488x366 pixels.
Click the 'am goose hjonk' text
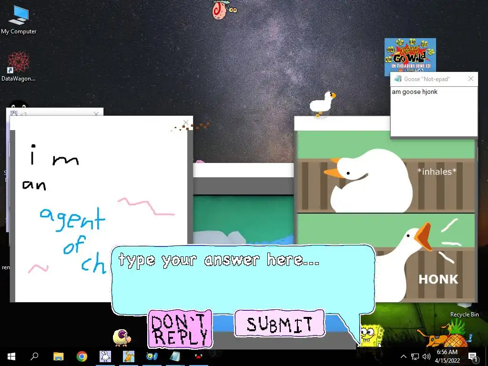tap(415, 92)
